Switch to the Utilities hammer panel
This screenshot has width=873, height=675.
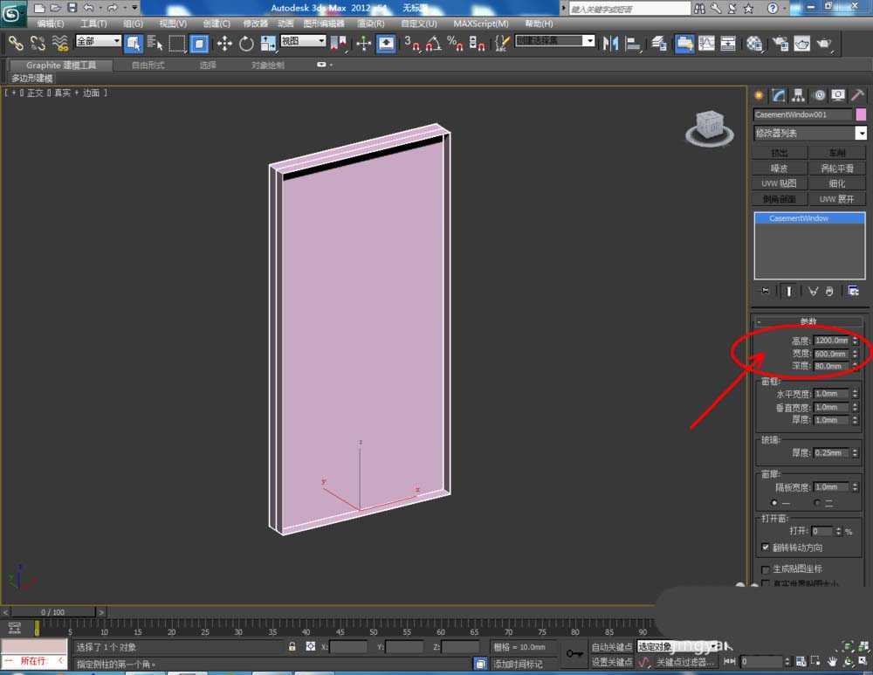click(857, 95)
